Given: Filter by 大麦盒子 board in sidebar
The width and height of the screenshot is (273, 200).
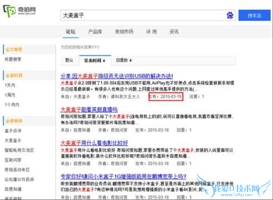Looking at the screenshot, I should click(13, 140).
